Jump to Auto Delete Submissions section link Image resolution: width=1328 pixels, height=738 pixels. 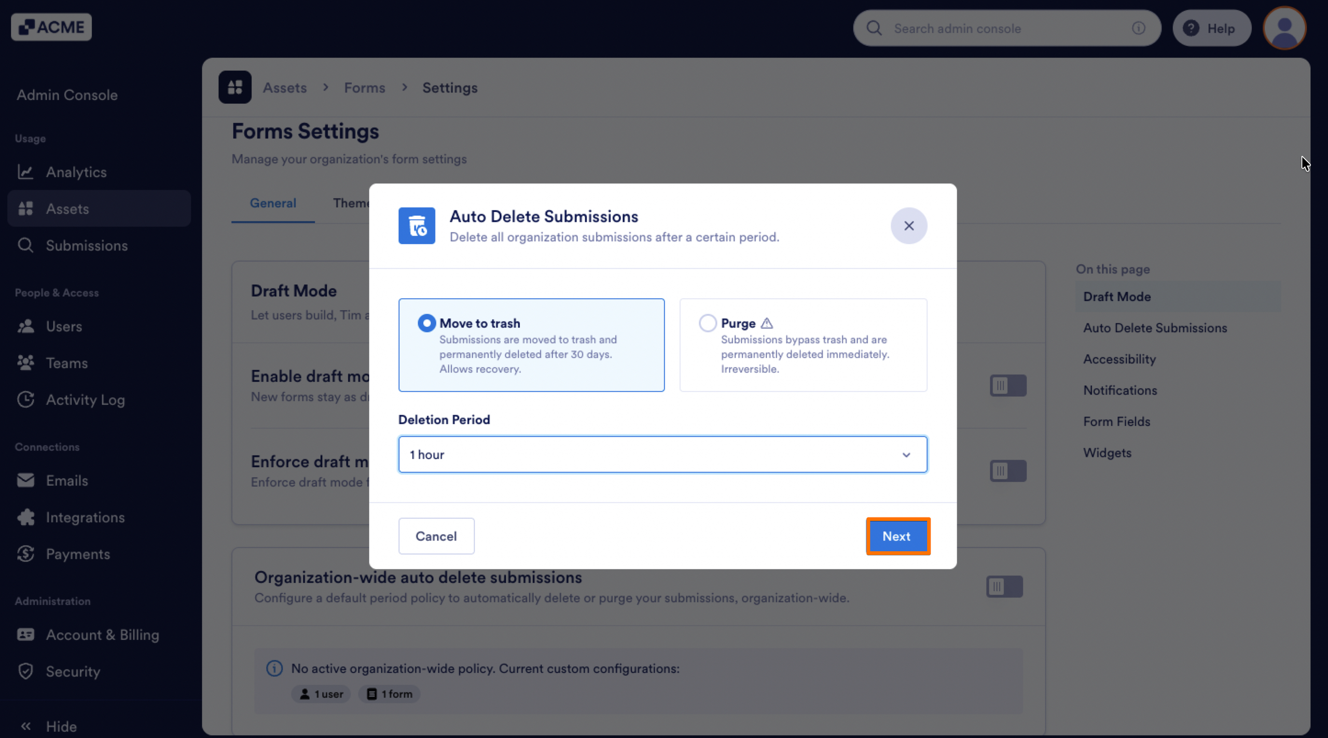click(1155, 328)
